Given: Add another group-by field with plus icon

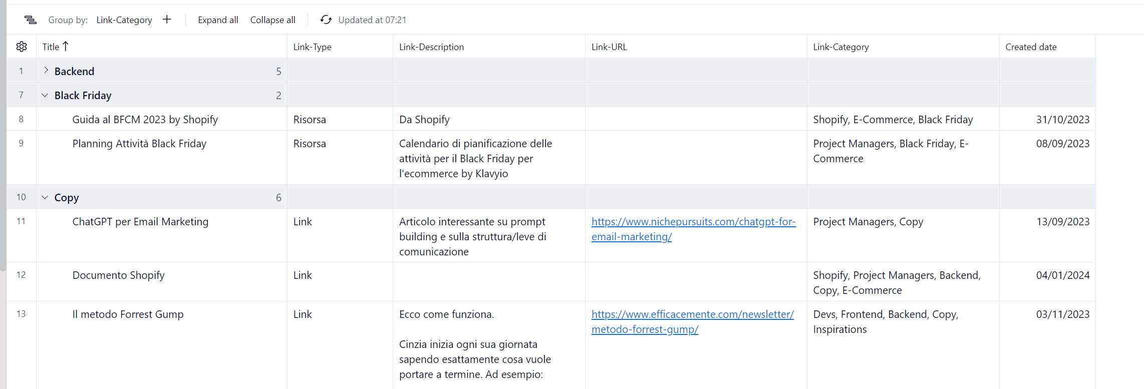Looking at the screenshot, I should pyautogui.click(x=167, y=20).
